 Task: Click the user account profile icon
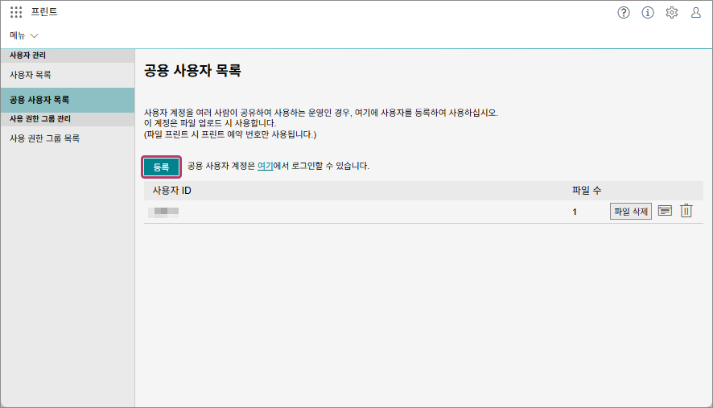[696, 13]
